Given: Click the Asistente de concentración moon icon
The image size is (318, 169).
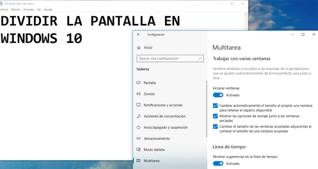Looking at the screenshot, I should tap(138, 116).
